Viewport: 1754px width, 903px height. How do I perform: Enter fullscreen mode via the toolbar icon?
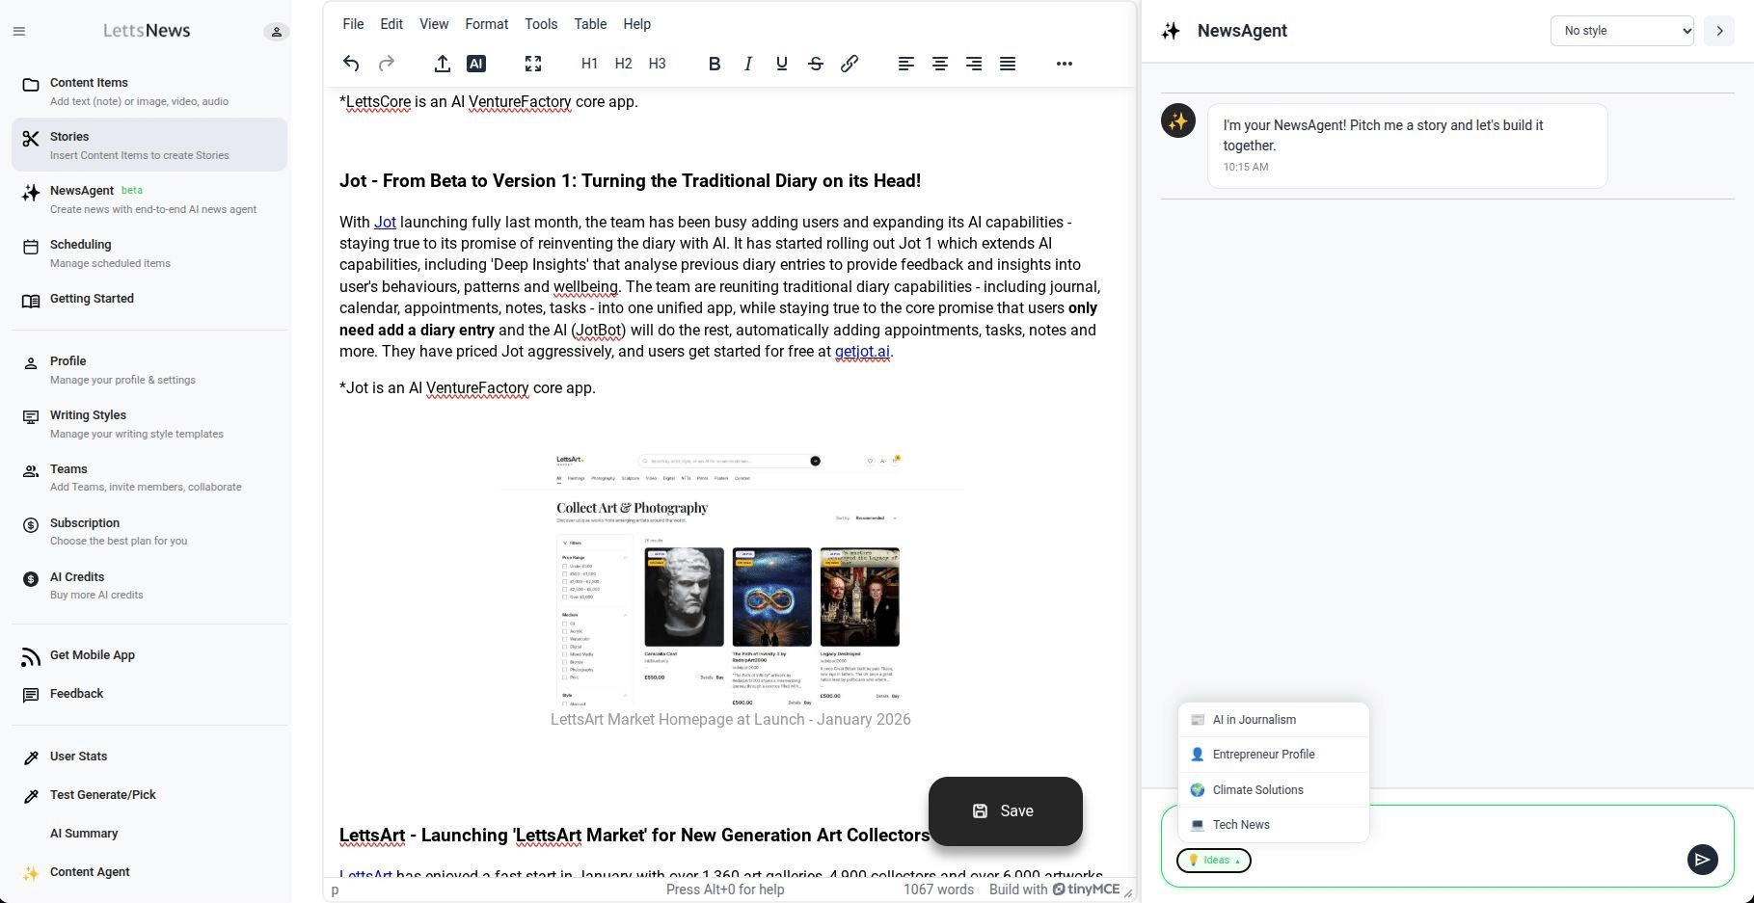tap(532, 64)
